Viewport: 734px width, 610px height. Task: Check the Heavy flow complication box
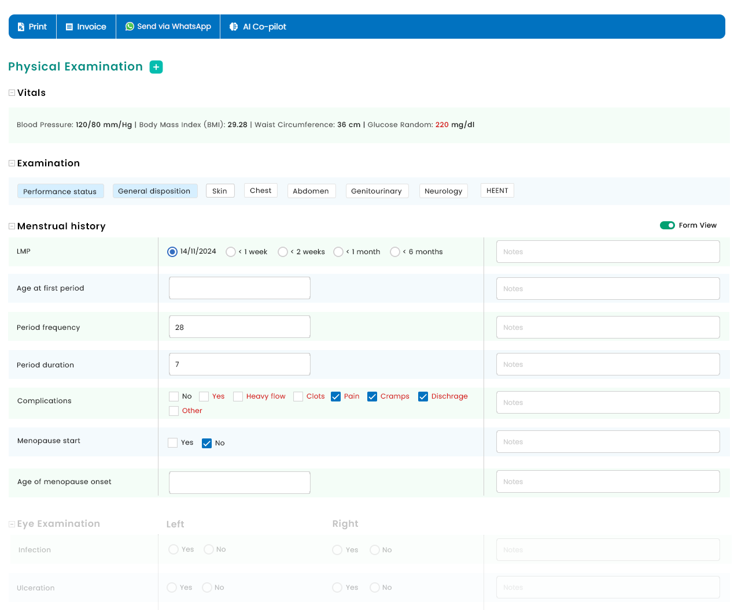click(238, 396)
